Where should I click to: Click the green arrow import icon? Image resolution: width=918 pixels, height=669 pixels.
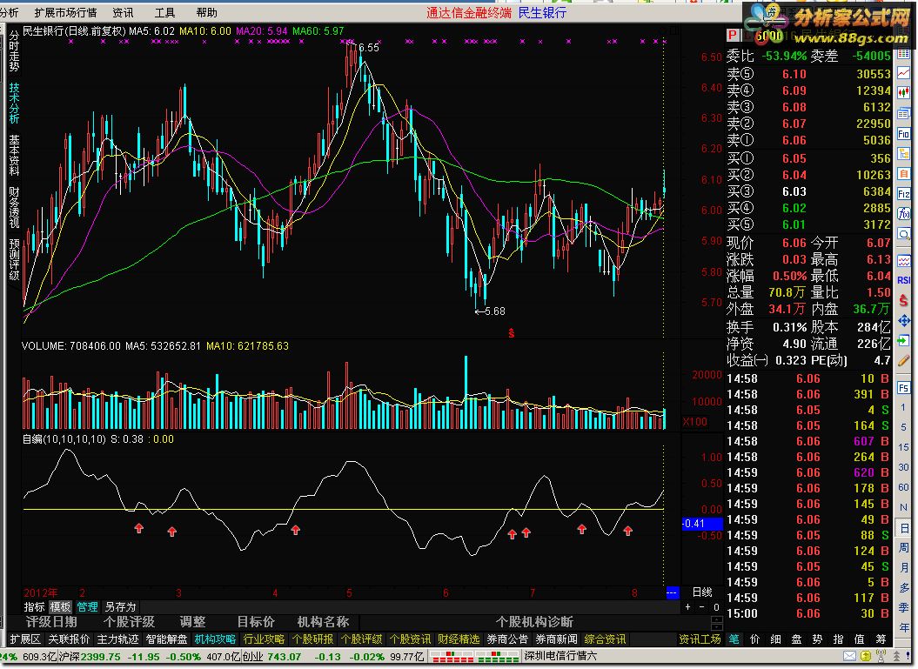(x=904, y=340)
